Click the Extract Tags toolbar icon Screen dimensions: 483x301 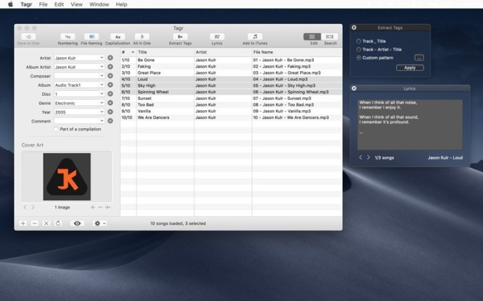point(180,37)
